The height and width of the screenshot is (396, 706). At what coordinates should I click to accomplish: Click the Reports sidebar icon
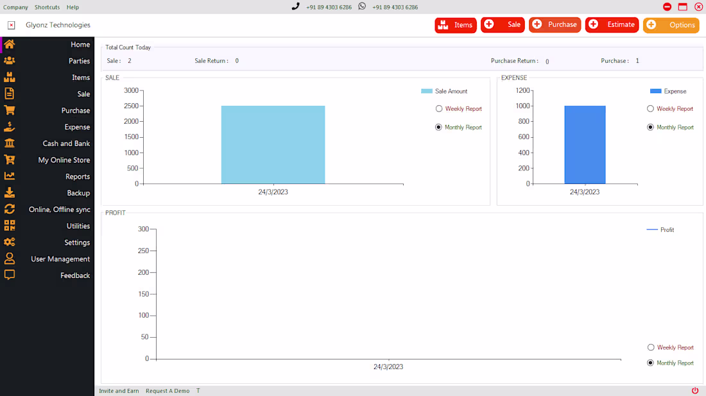pos(9,176)
